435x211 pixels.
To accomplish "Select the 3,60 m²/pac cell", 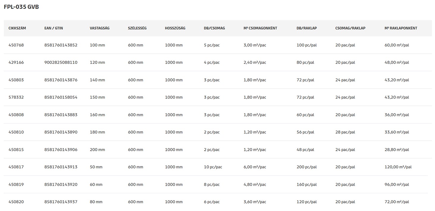I will (x=255, y=202).
